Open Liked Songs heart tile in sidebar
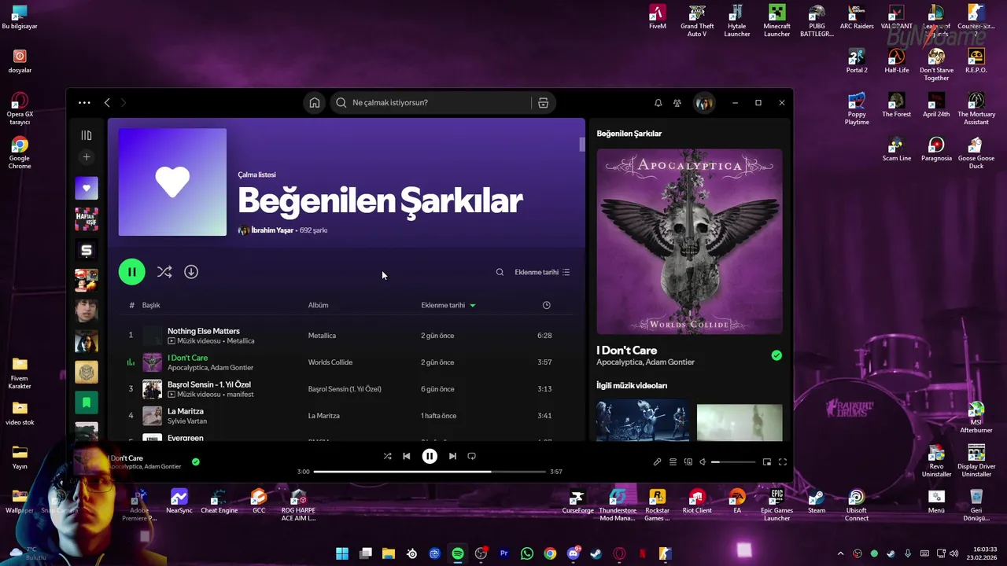This screenshot has width=1007, height=566. point(87,188)
